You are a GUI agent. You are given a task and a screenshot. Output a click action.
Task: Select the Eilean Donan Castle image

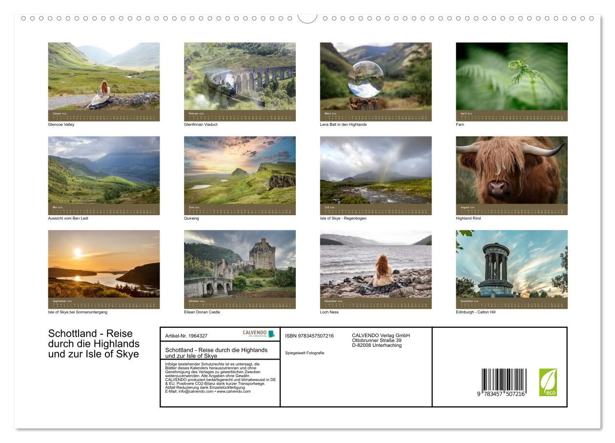click(x=240, y=264)
